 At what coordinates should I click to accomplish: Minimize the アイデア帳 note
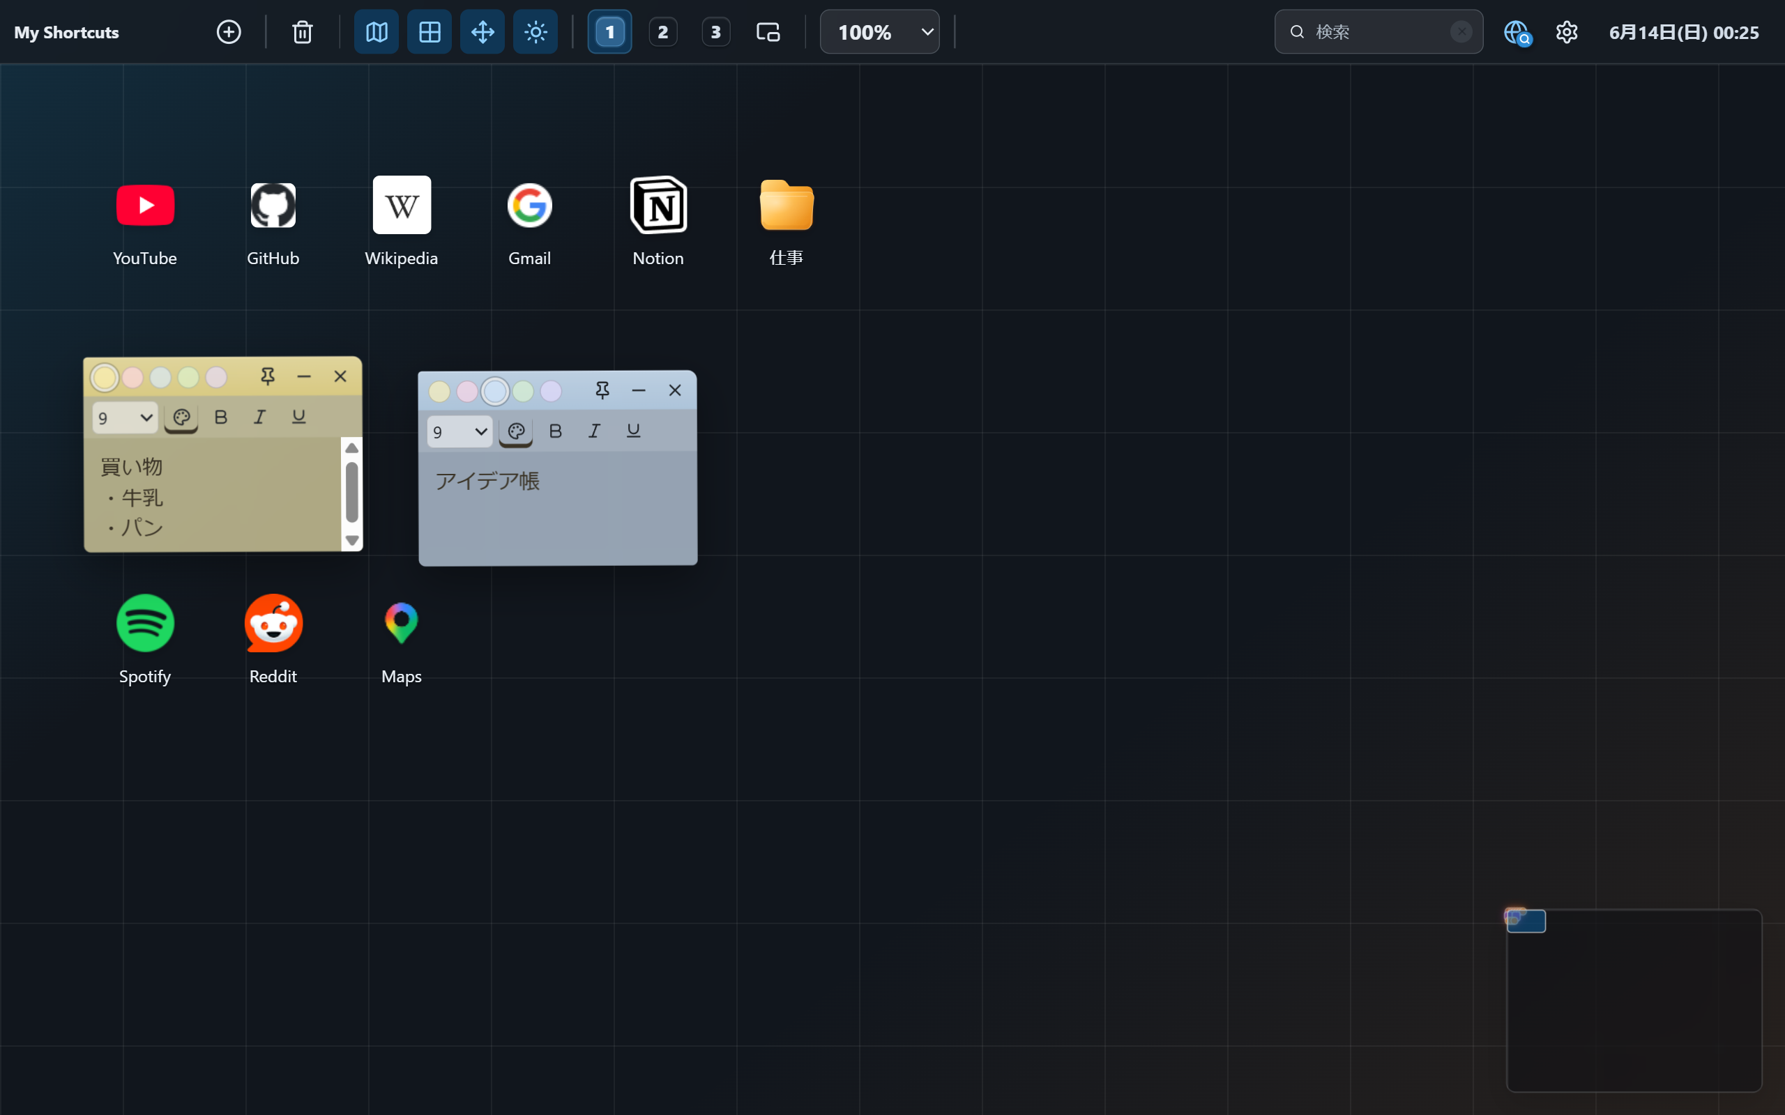639,391
